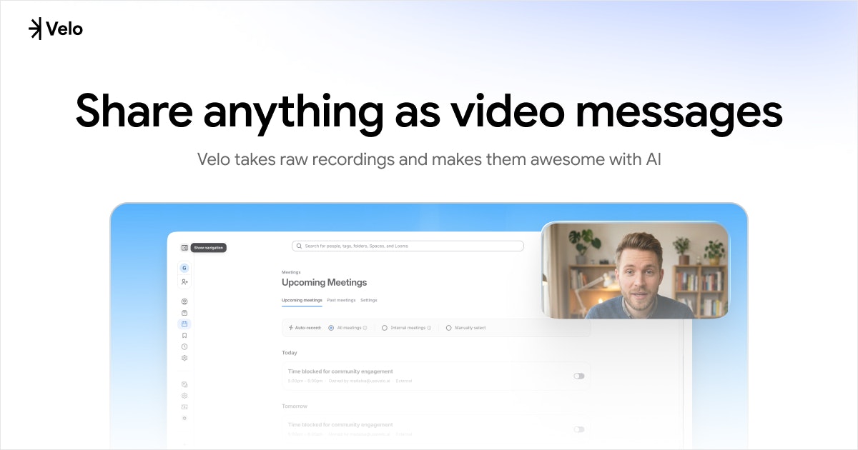This screenshot has width=858, height=450.
Task: Select the Upcoming meetings tab
Action: tap(302, 300)
